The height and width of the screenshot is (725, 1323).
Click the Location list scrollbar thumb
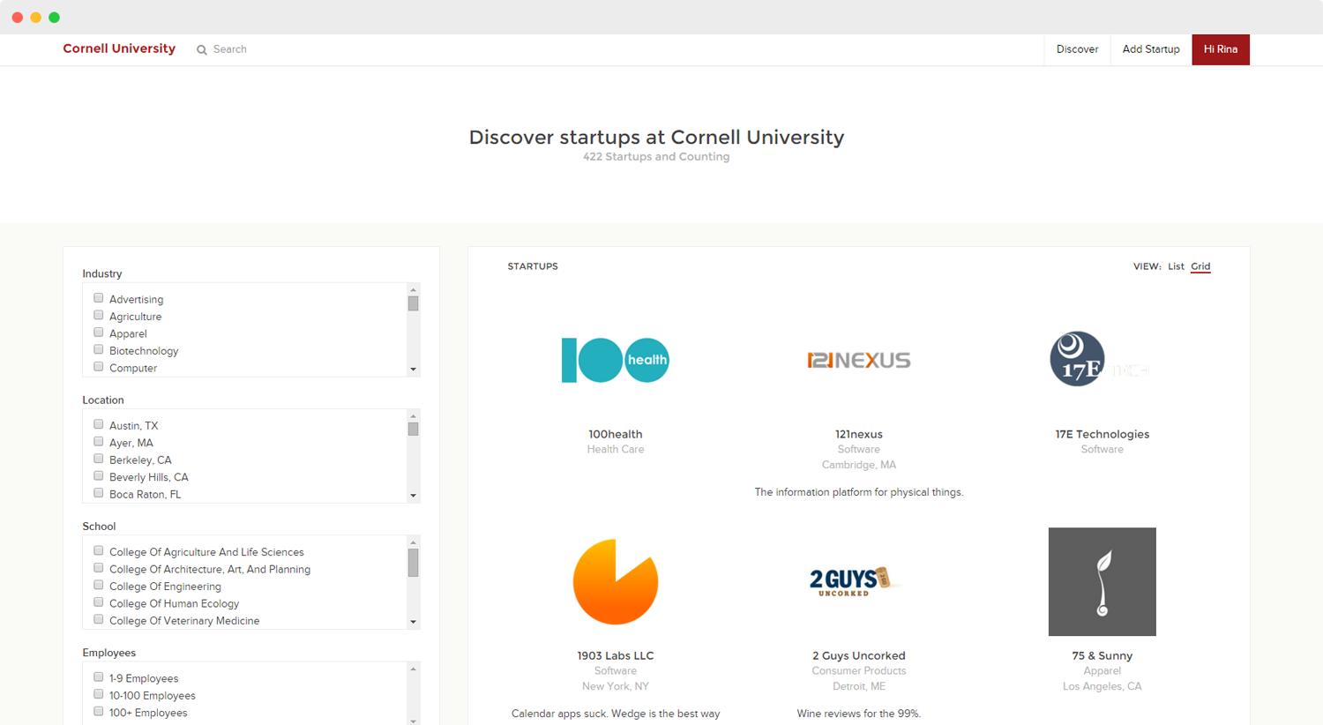point(413,430)
